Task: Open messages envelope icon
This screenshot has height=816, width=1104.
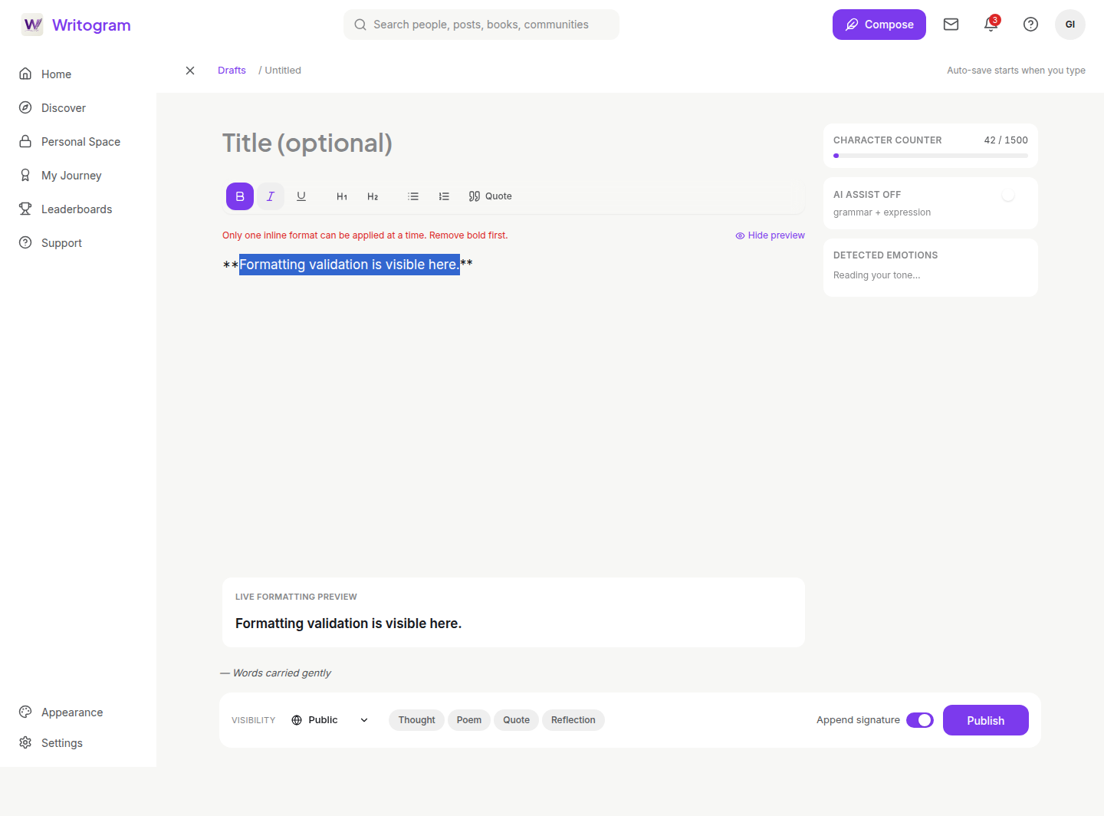Action: [x=951, y=25]
